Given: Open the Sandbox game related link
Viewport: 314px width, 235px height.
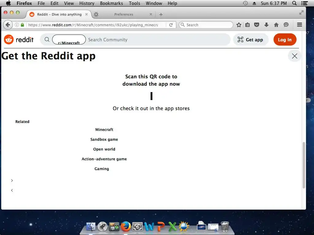Looking at the screenshot, I should [104, 139].
